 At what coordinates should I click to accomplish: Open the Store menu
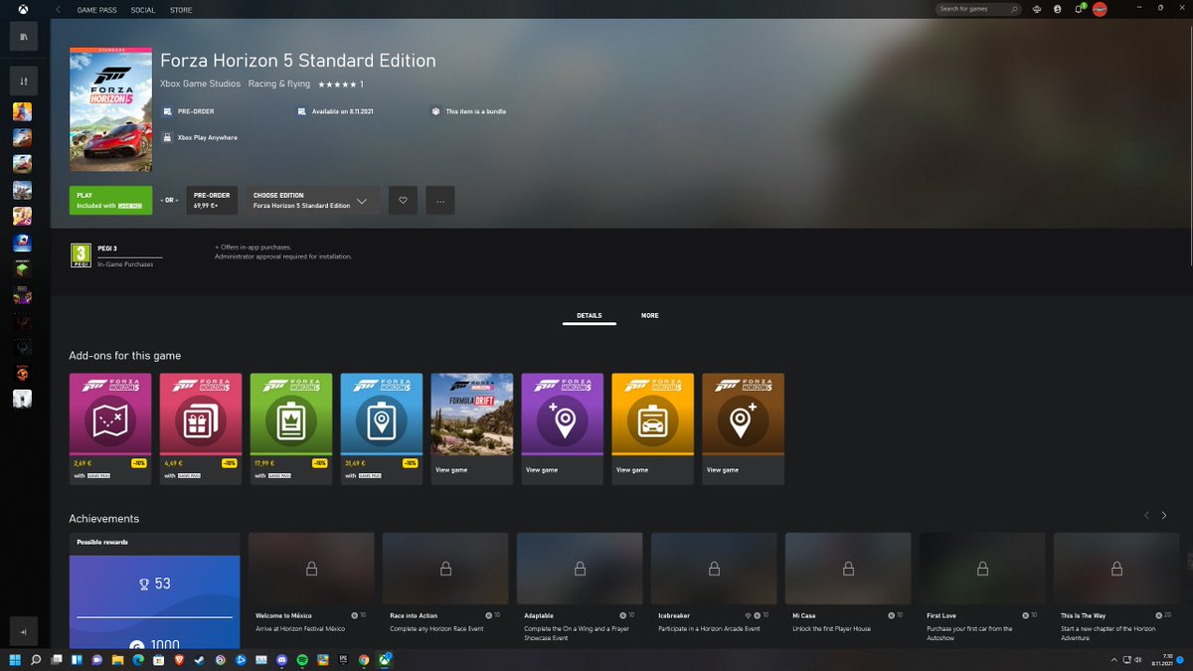coord(180,10)
